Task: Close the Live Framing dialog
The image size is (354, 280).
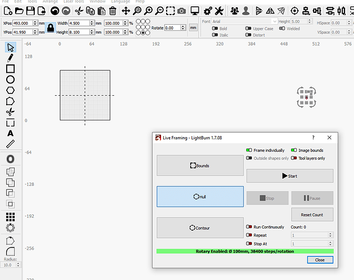Action: click(320, 260)
